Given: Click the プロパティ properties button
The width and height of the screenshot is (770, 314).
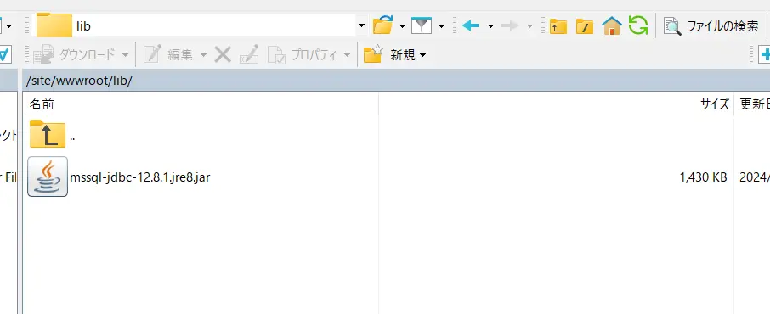Looking at the screenshot, I should tap(303, 54).
